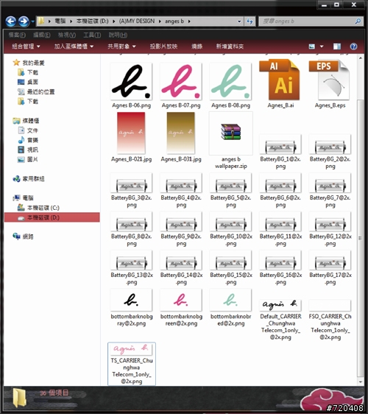Select BatteryBG_15@2x.png file
This screenshot has height=414, width=368.
click(230, 267)
